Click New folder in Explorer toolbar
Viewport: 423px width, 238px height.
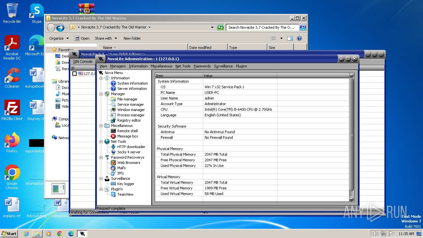132,38
